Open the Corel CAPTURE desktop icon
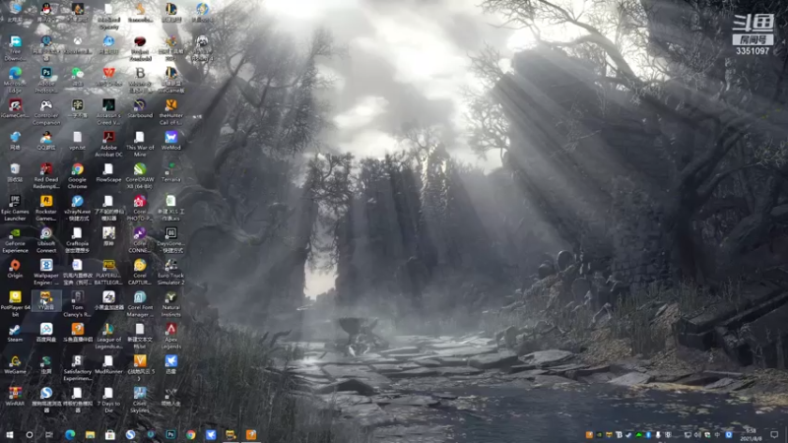 click(x=140, y=272)
